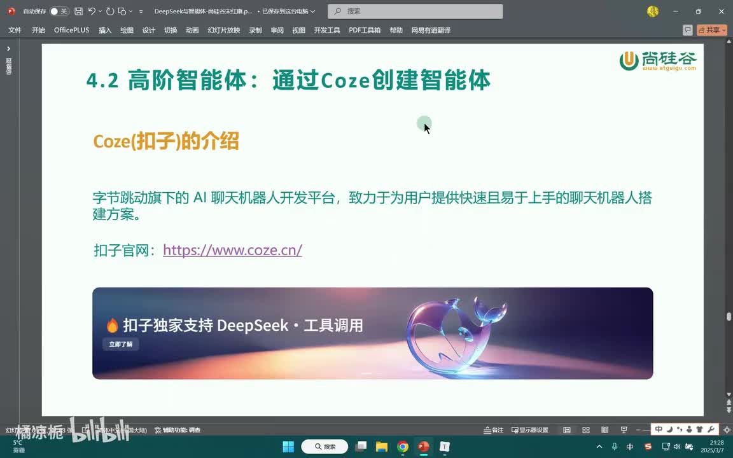Switch to the 动画 tab
The image size is (733, 458).
coord(192,30)
